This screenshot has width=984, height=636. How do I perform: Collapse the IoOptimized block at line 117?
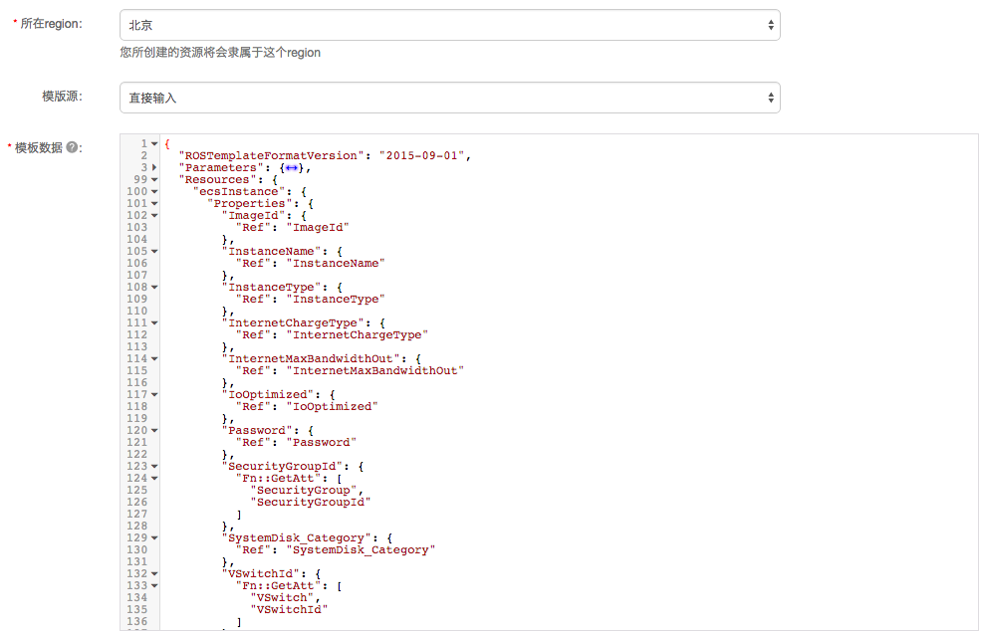click(154, 394)
